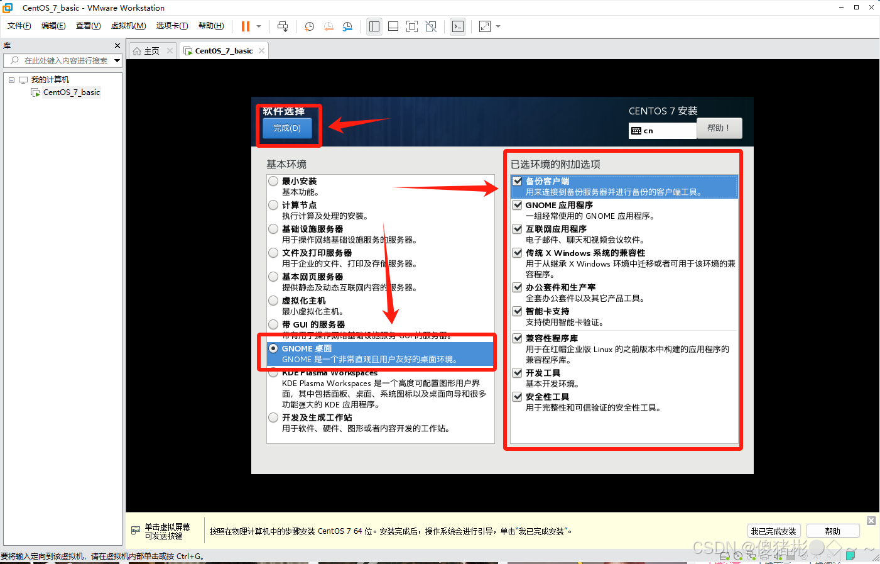The width and height of the screenshot is (880, 564).
Task: Send Ctrl+Alt+Del to the virtual machine
Action: 283,26
